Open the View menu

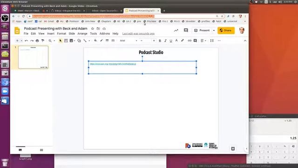41,34
